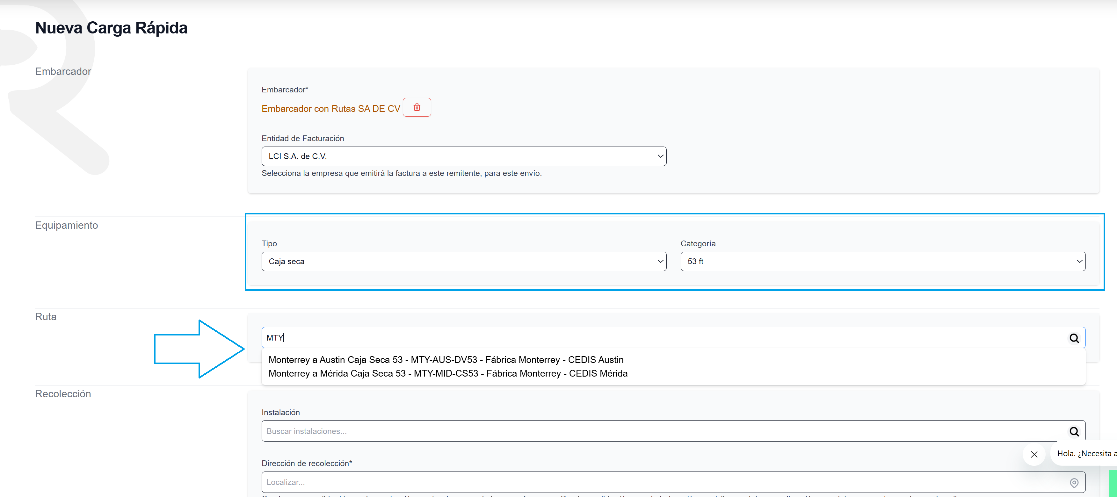The height and width of the screenshot is (497, 1117).
Task: Click the Ruta section label
Action: click(x=46, y=317)
